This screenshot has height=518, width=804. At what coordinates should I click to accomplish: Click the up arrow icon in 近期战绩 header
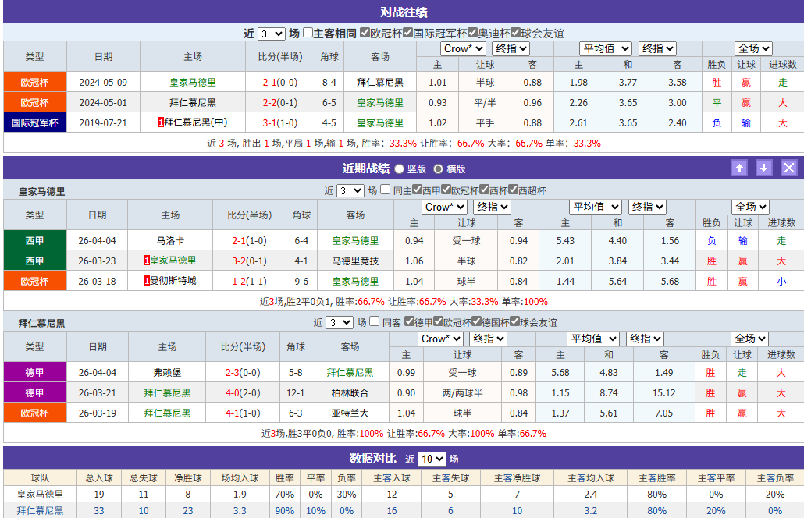point(739,168)
